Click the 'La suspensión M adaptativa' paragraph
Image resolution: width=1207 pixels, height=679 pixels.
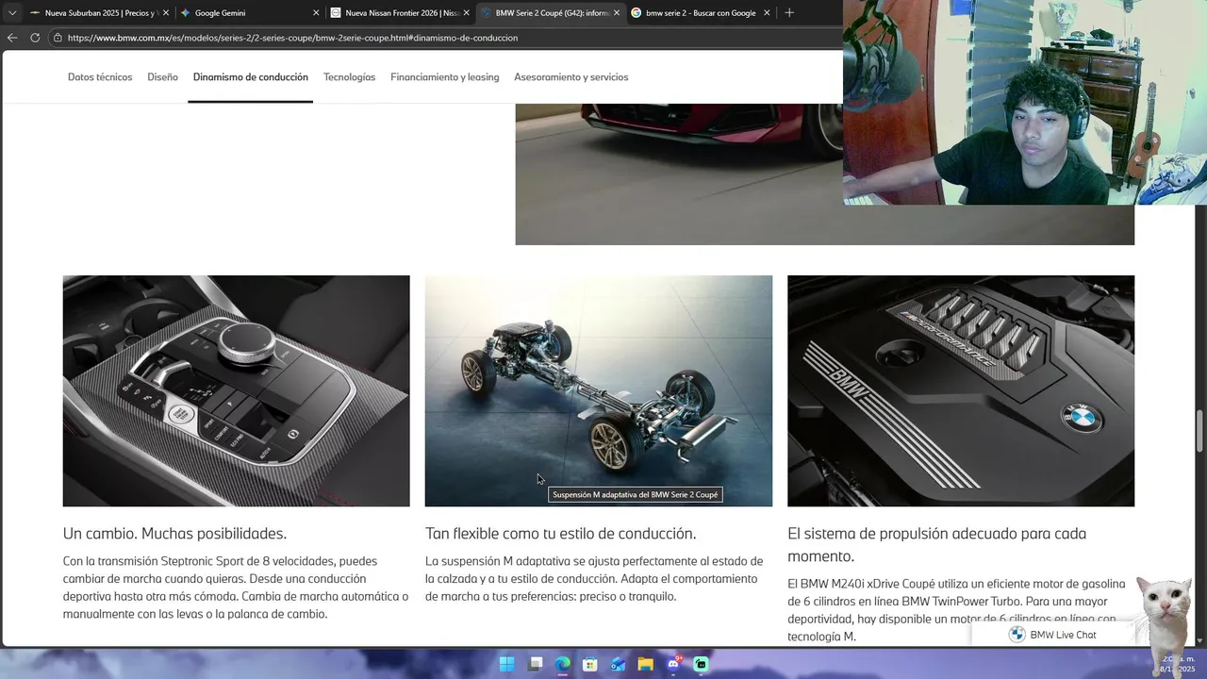coord(594,579)
